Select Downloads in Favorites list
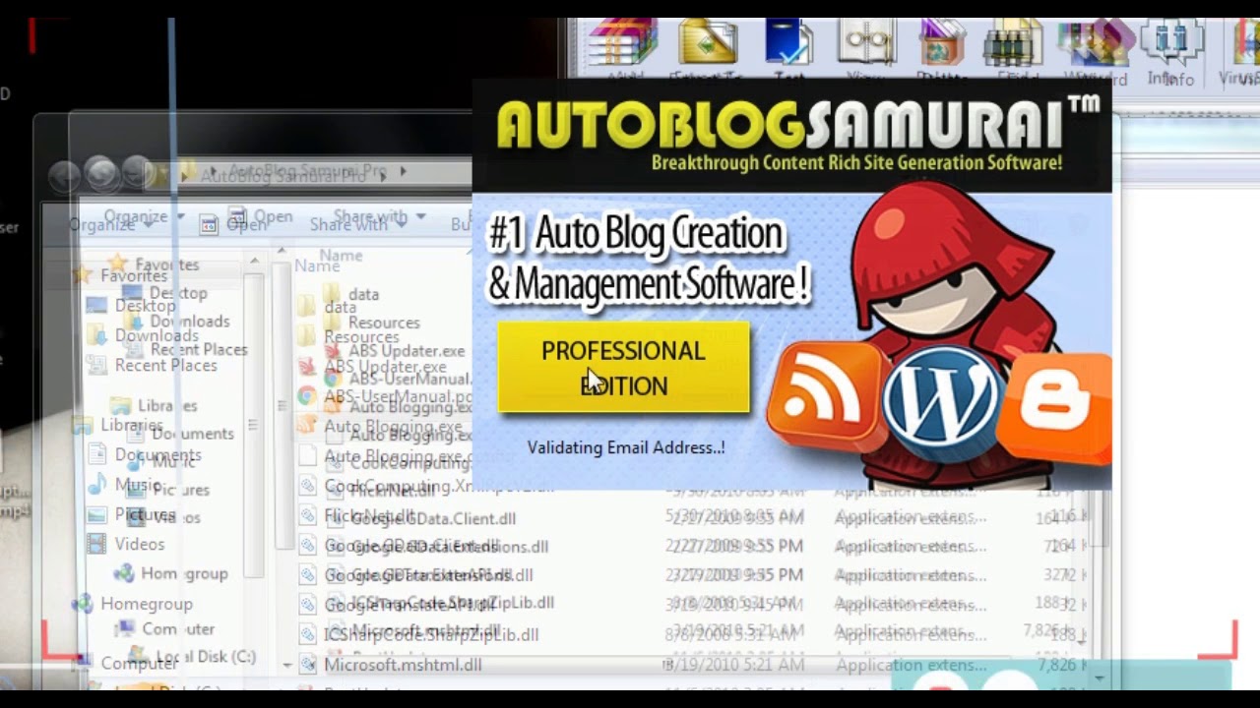Viewport: 1260px width, 708px height. pyautogui.click(x=157, y=335)
